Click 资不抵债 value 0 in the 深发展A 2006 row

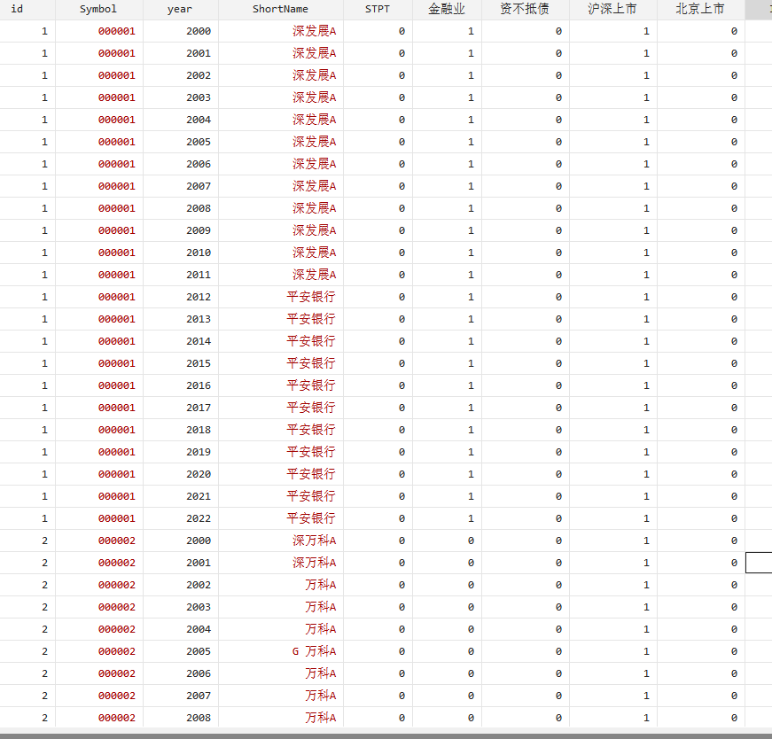point(558,164)
